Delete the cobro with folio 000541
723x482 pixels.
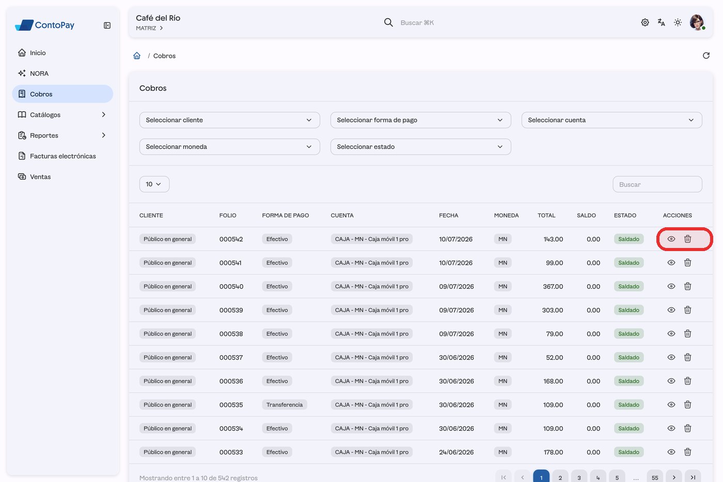click(688, 263)
